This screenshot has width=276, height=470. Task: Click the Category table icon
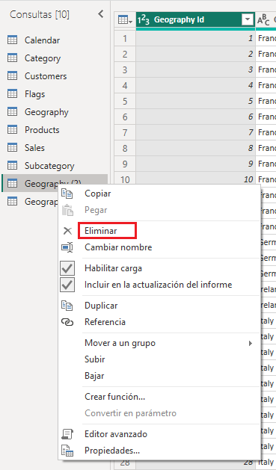(12, 58)
